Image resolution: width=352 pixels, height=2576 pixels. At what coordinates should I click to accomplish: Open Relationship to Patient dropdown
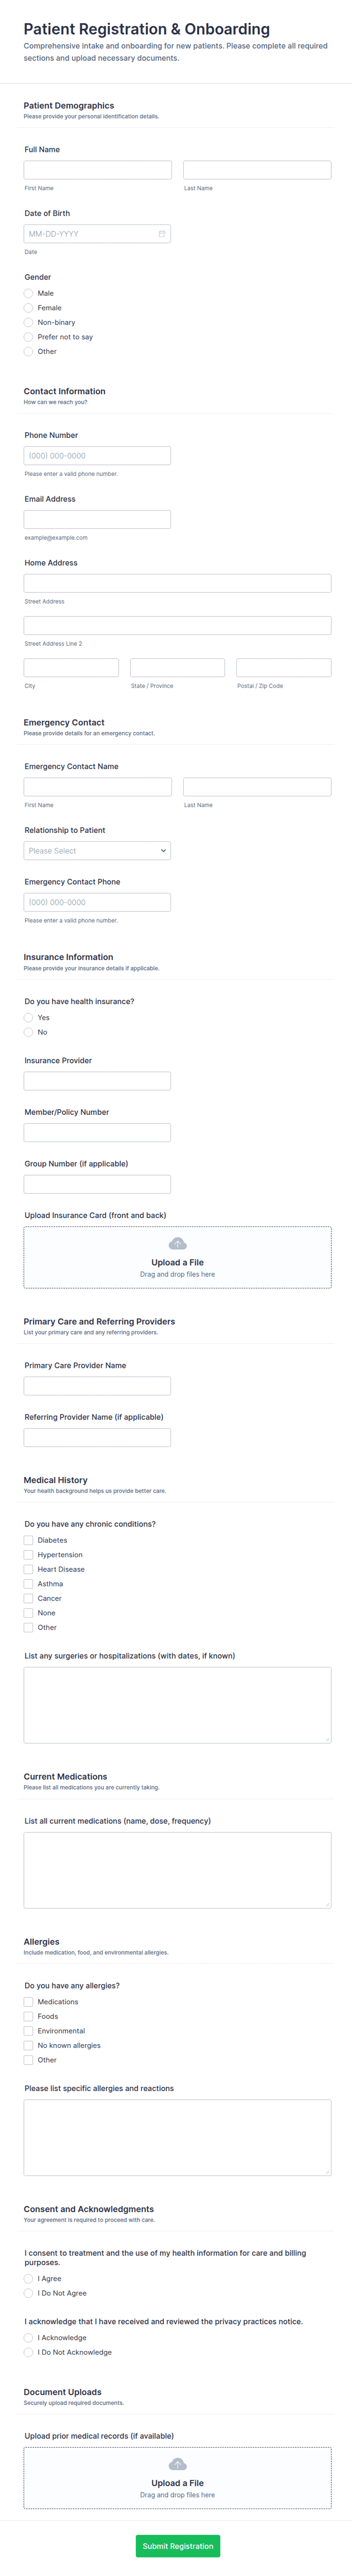[97, 850]
